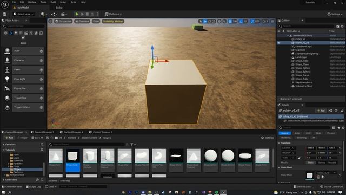Activate the rotate tool in viewport toolbar
346x195 pixels.
click(209, 21)
